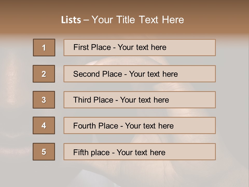Screen dimensions: 249x187
Task: Click the word Fifth in the list
Action: (81, 152)
